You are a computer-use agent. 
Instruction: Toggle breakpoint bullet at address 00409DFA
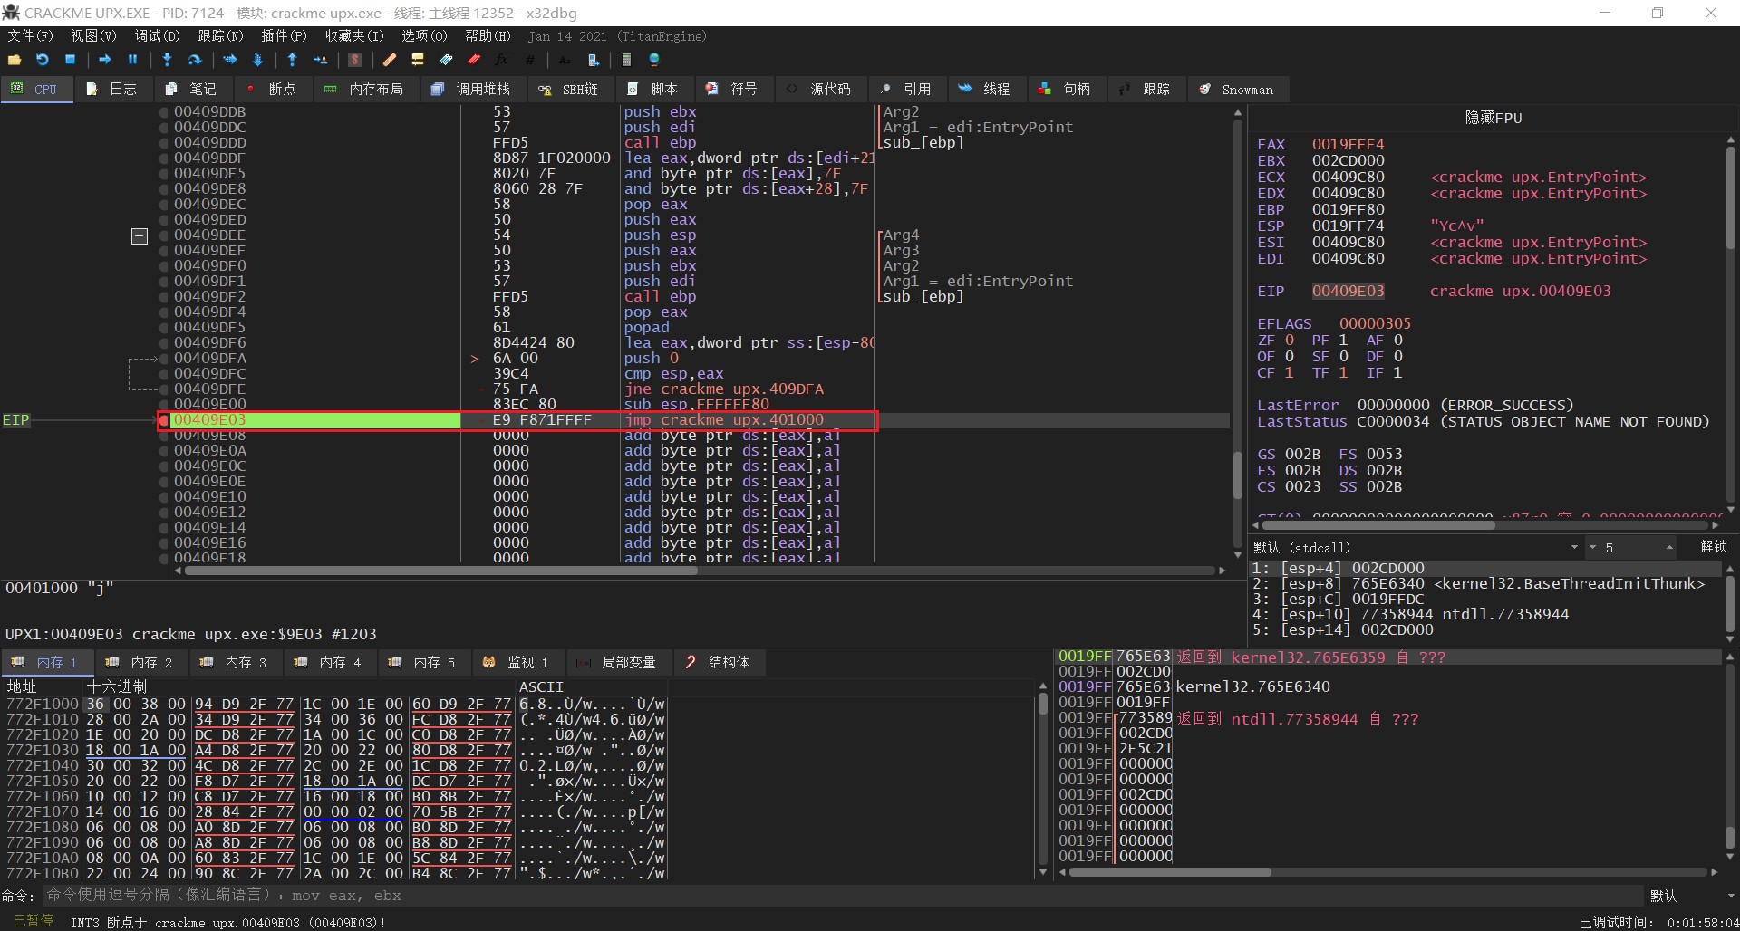click(164, 359)
